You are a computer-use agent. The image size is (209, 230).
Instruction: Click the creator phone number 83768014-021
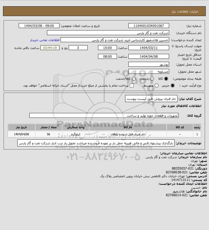pyautogui.click(x=177, y=195)
